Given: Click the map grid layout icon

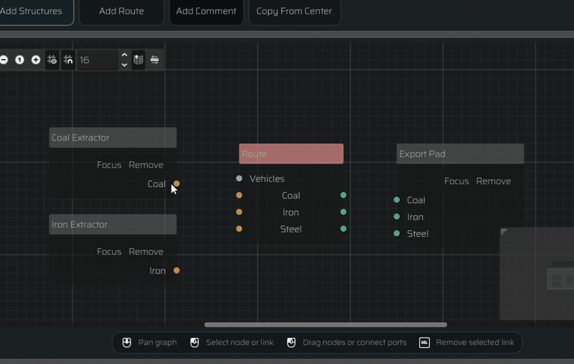Looking at the screenshot, I should (139, 60).
